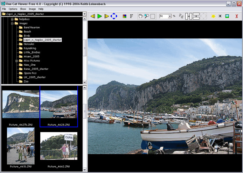
Task: Click the F font icon
Action: [131, 16]
